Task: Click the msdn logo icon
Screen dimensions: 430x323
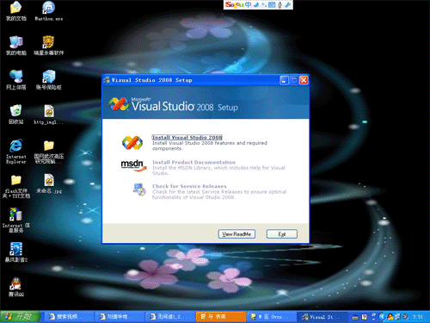Action: pos(133,165)
